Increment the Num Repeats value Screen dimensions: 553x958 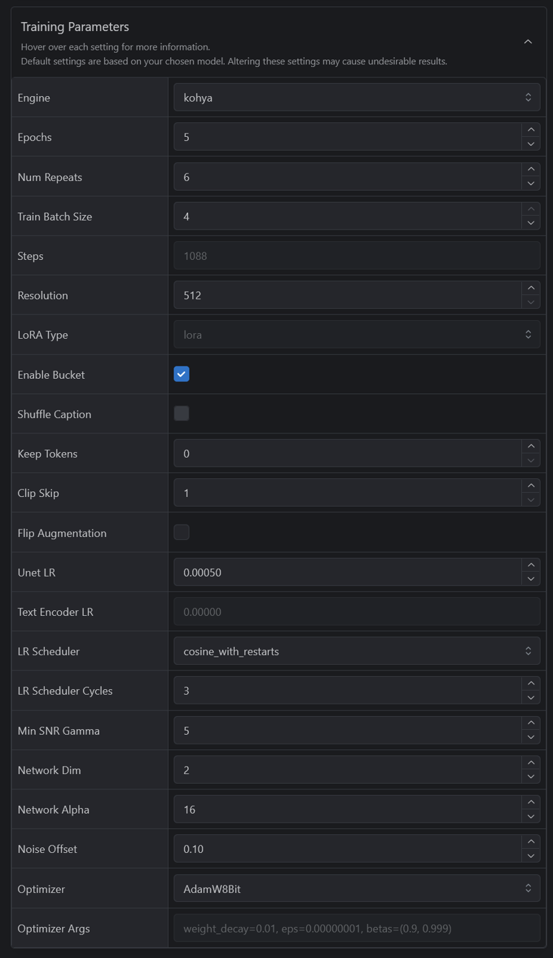530,169
